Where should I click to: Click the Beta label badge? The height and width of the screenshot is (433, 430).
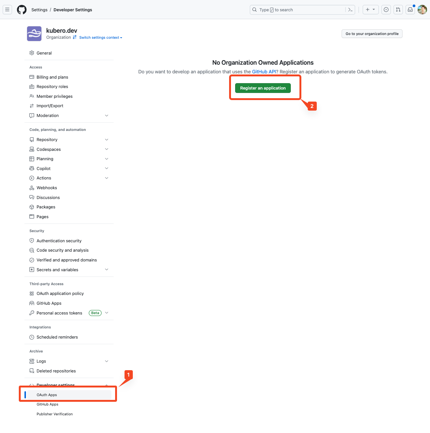(x=95, y=313)
